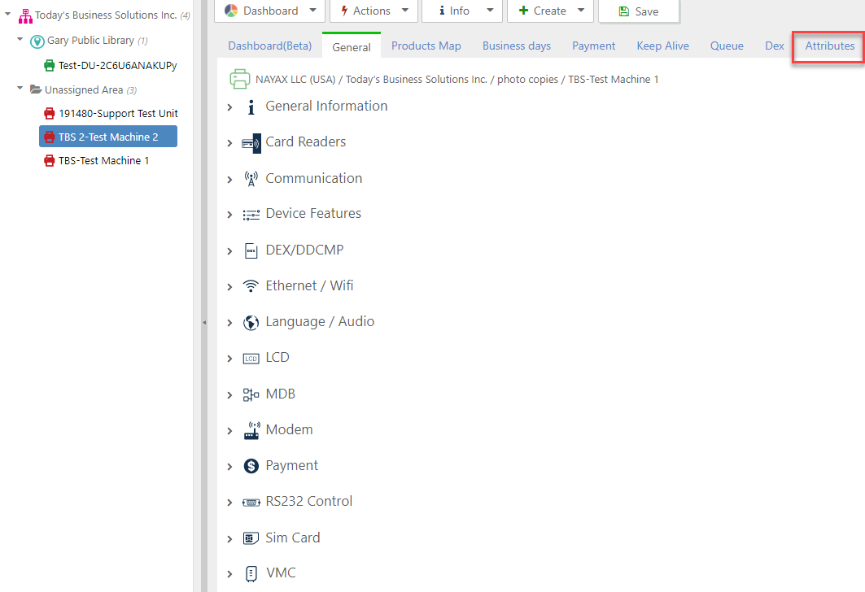Screen dimensions: 865x592
Task: Click the modem router icon
Action: pyautogui.click(x=251, y=430)
